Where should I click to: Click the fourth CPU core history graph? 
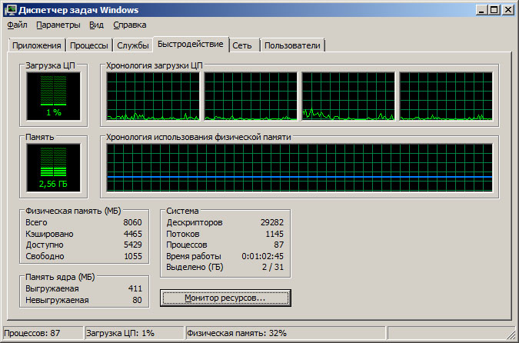click(446, 96)
